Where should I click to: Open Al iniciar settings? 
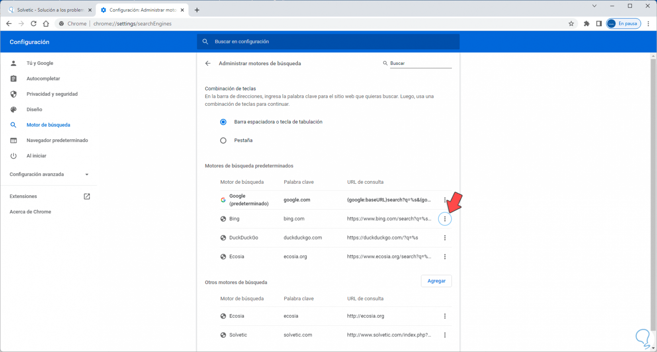pyautogui.click(x=36, y=156)
